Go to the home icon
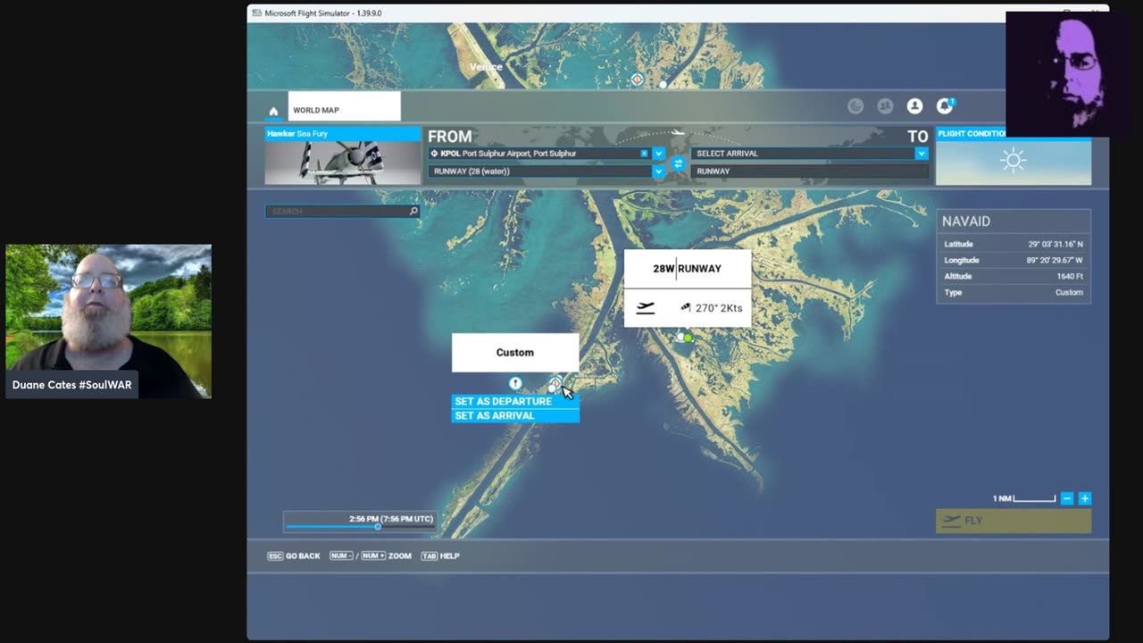 [x=273, y=112]
